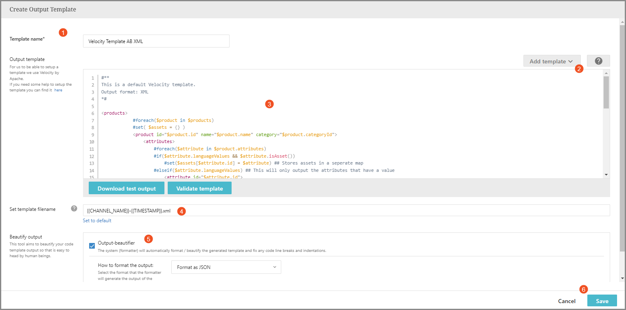
Task: Disable the Output-beautifier checkbox
Action: tap(92, 245)
